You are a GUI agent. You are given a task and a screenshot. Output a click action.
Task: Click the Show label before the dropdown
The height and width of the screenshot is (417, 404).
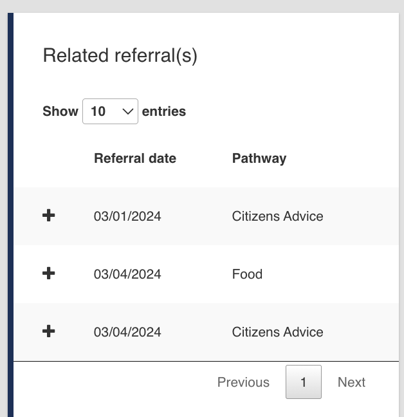(x=60, y=111)
